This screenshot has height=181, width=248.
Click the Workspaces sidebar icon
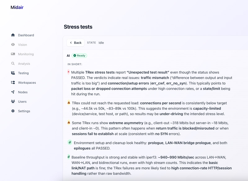coord(13,82)
